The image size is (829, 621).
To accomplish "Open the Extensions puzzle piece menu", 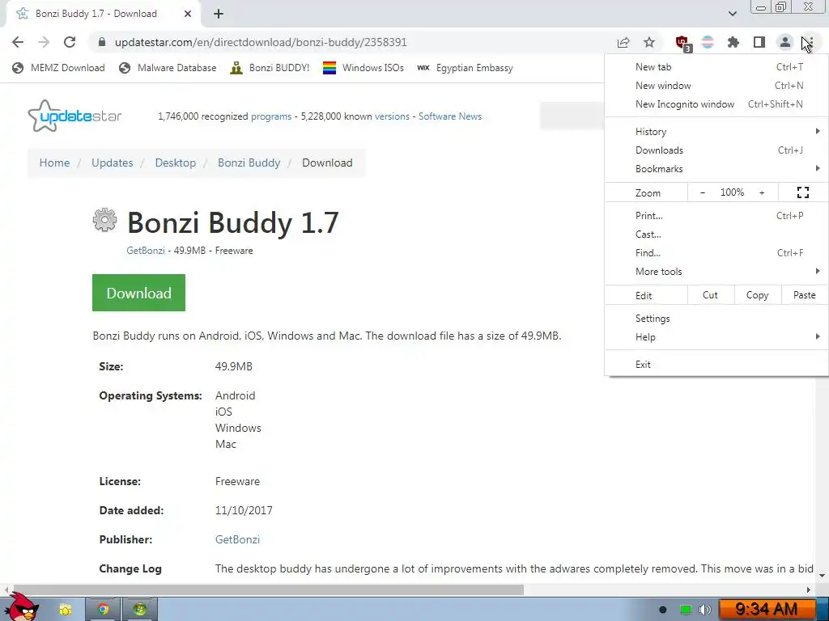I will point(733,42).
